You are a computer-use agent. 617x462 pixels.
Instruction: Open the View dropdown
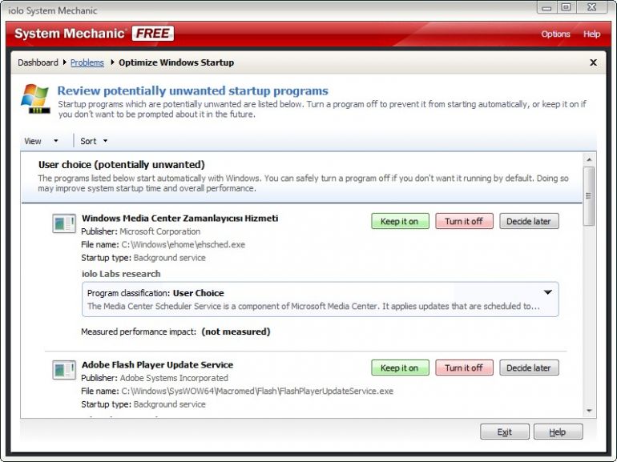pos(42,141)
